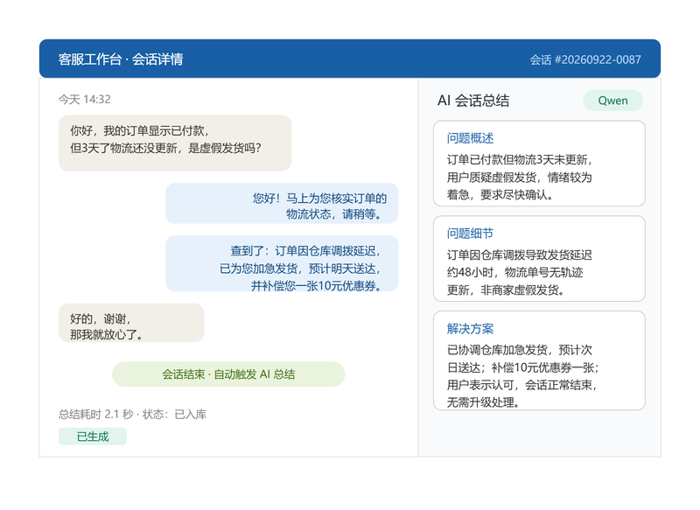
Task: Click the 客服工作台 · 会话详情 header title
Action: pyautogui.click(x=121, y=59)
